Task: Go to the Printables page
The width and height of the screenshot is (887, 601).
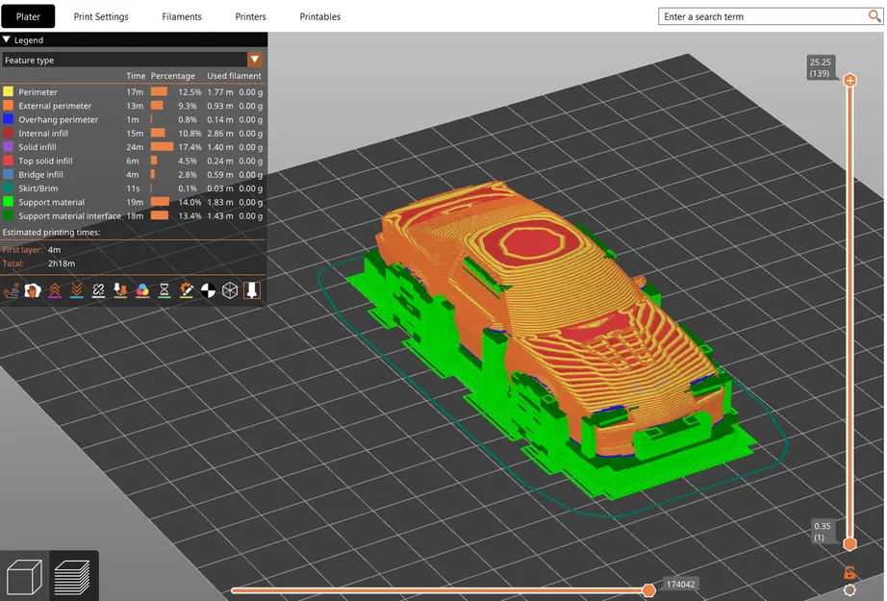Action: coord(318,16)
